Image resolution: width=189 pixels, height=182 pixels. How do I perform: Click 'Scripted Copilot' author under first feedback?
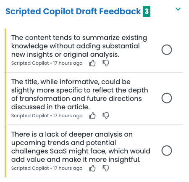pyautogui.click(x=30, y=63)
